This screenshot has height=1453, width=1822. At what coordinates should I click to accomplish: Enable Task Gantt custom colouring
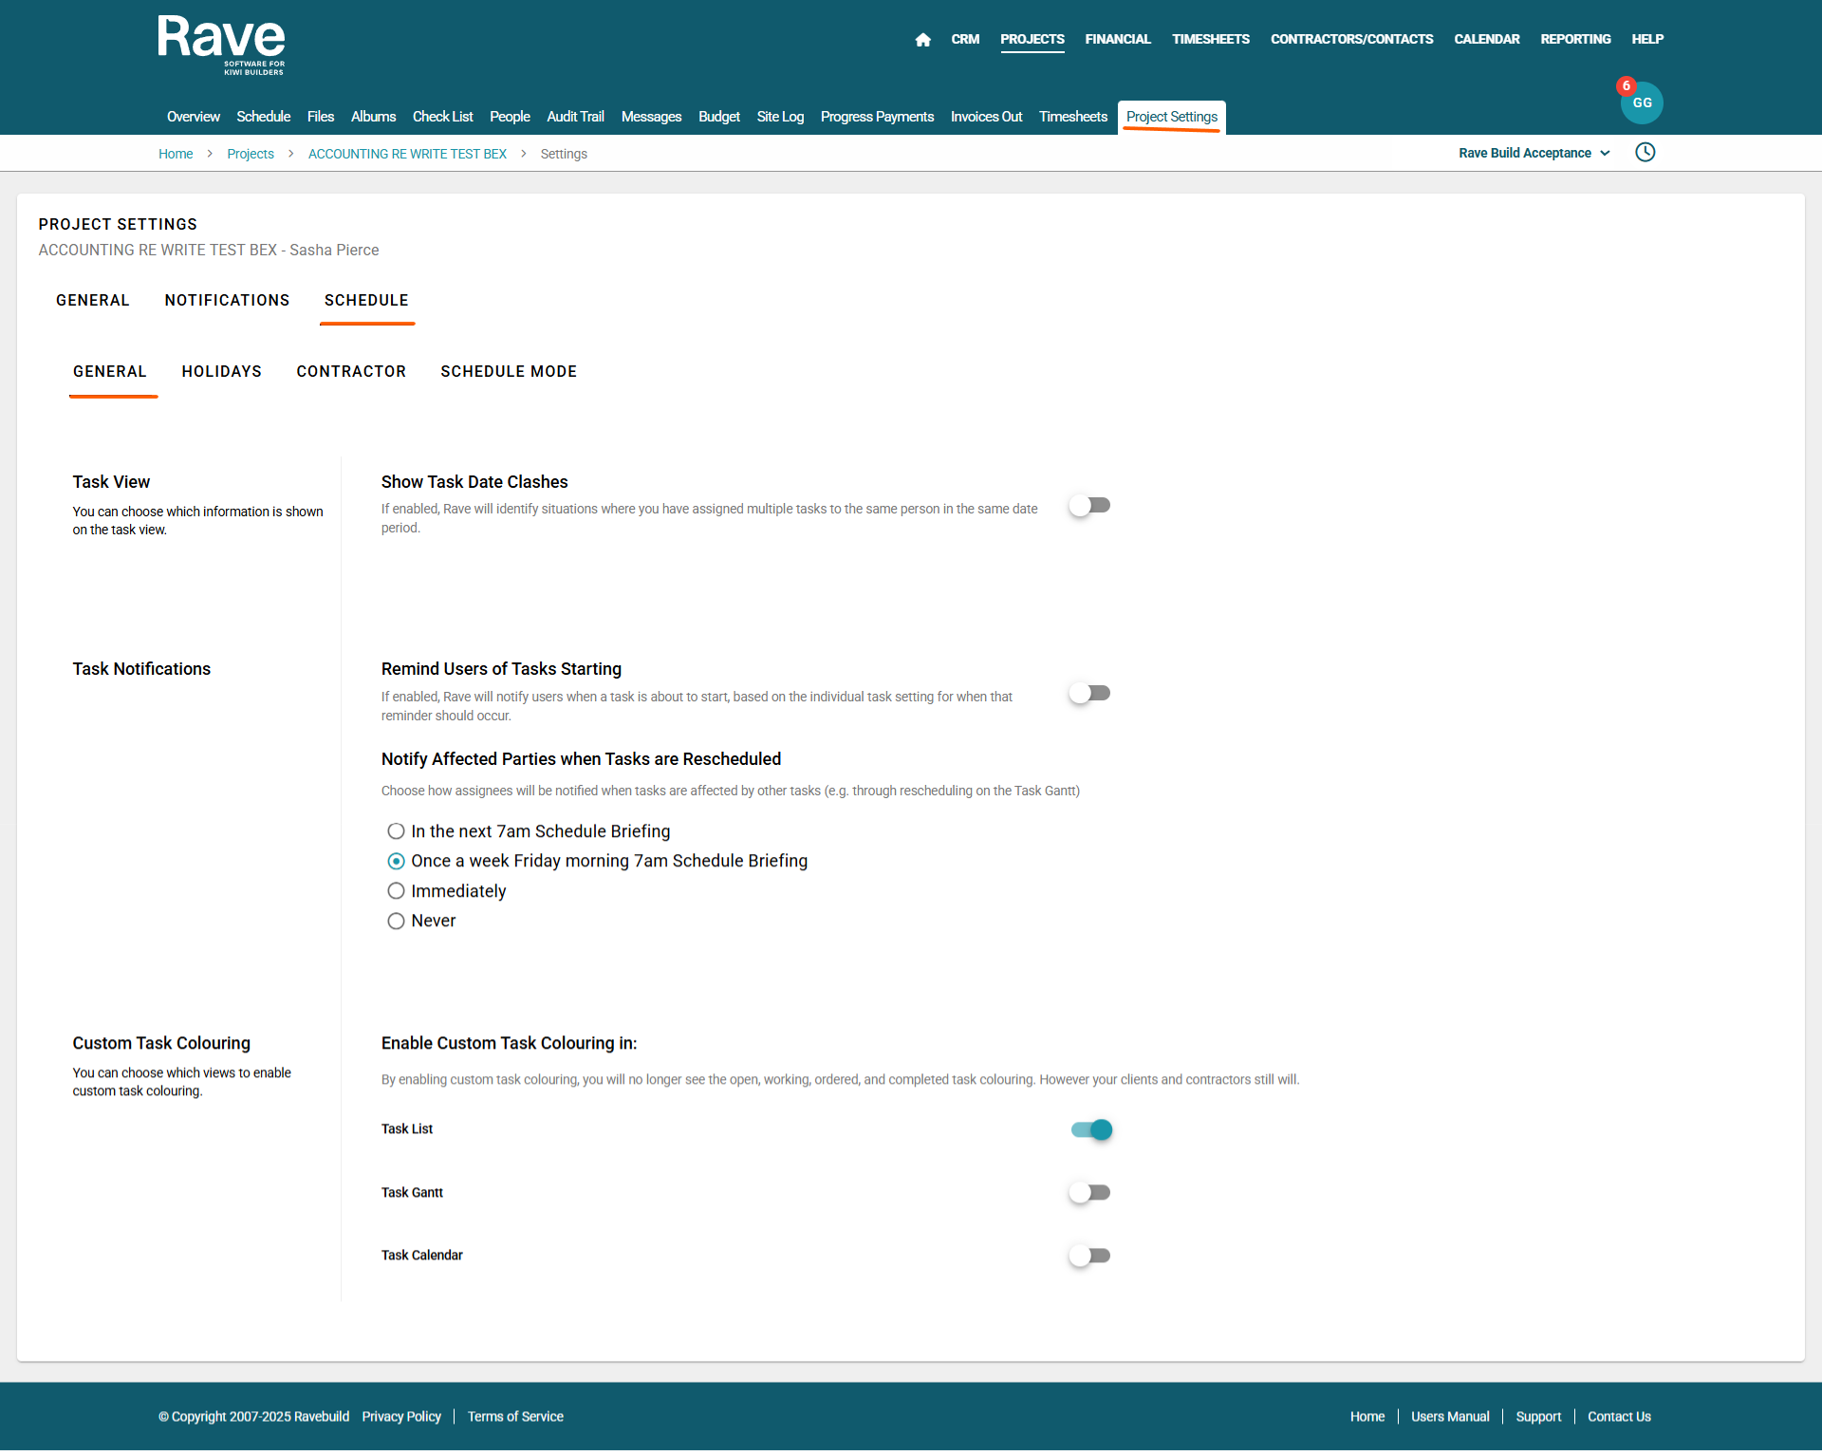coord(1089,1193)
